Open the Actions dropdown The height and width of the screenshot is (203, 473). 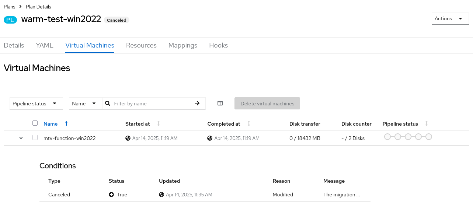(450, 19)
